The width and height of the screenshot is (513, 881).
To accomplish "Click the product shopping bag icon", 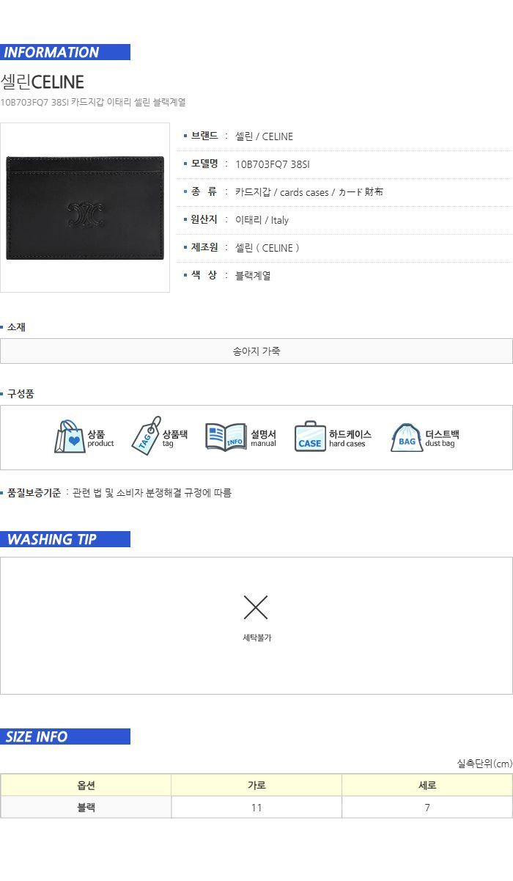I will [70, 437].
